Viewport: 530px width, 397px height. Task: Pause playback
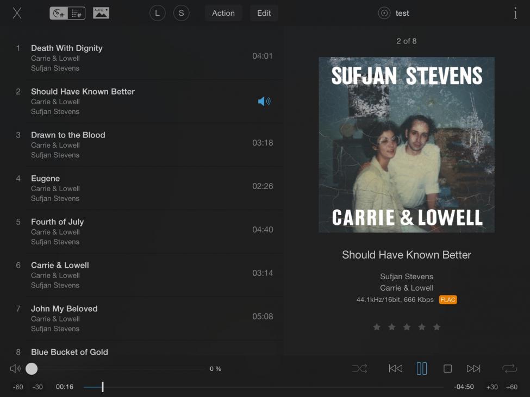click(x=421, y=369)
